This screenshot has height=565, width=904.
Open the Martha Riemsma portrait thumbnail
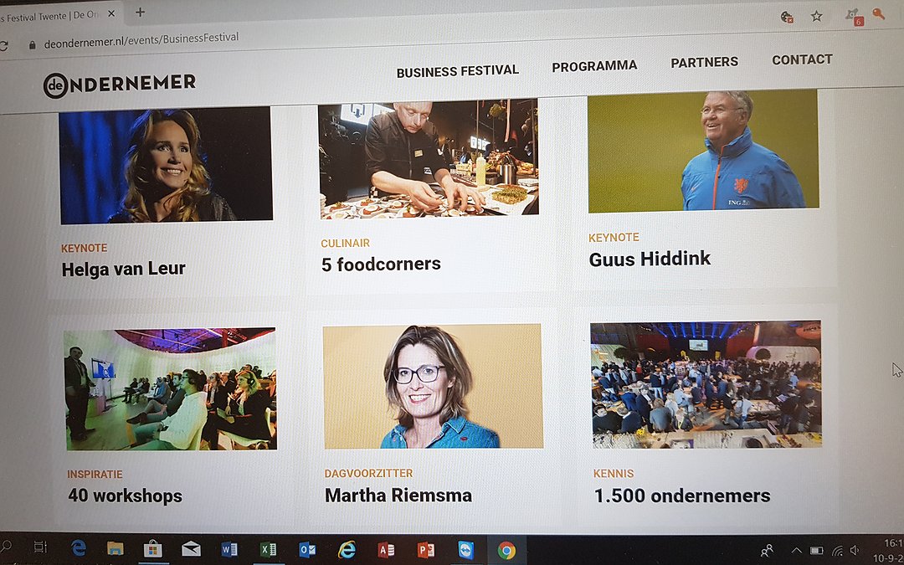coord(433,386)
